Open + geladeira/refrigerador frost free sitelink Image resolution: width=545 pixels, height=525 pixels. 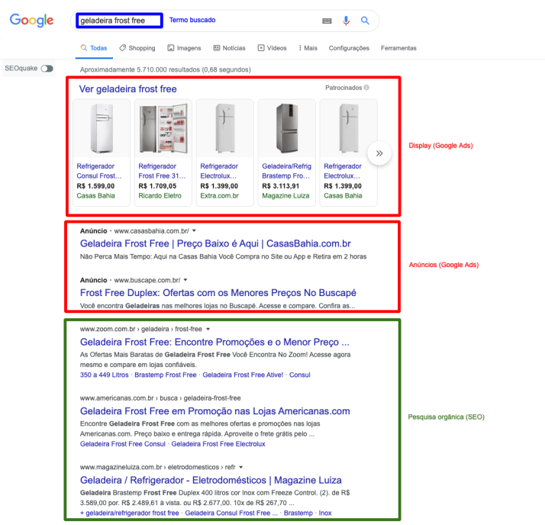click(x=129, y=513)
